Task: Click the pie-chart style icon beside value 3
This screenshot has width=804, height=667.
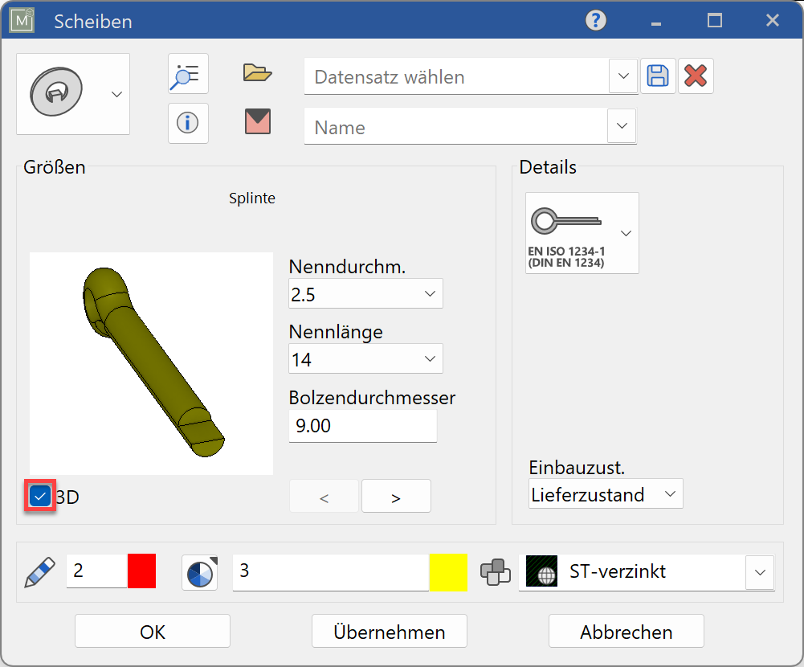Action: pyautogui.click(x=199, y=571)
